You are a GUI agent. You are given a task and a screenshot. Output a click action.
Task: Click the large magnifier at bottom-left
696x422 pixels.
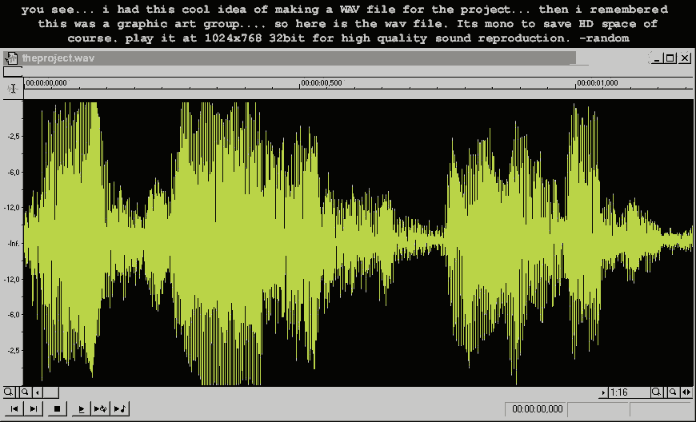[x=9, y=392]
